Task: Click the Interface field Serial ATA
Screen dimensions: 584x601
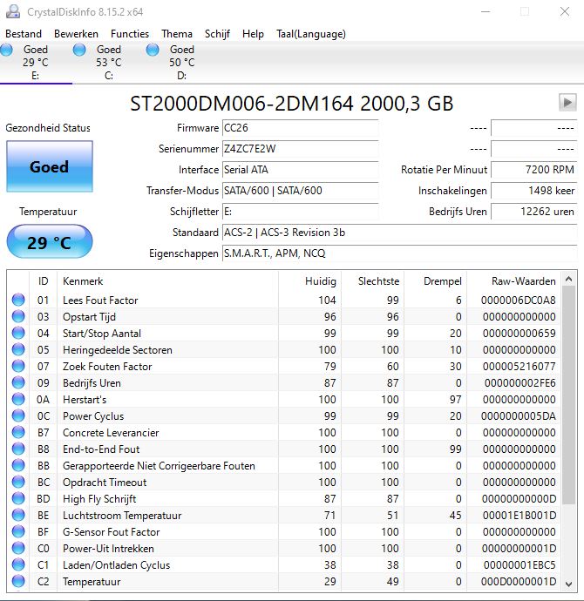Action: pos(300,170)
